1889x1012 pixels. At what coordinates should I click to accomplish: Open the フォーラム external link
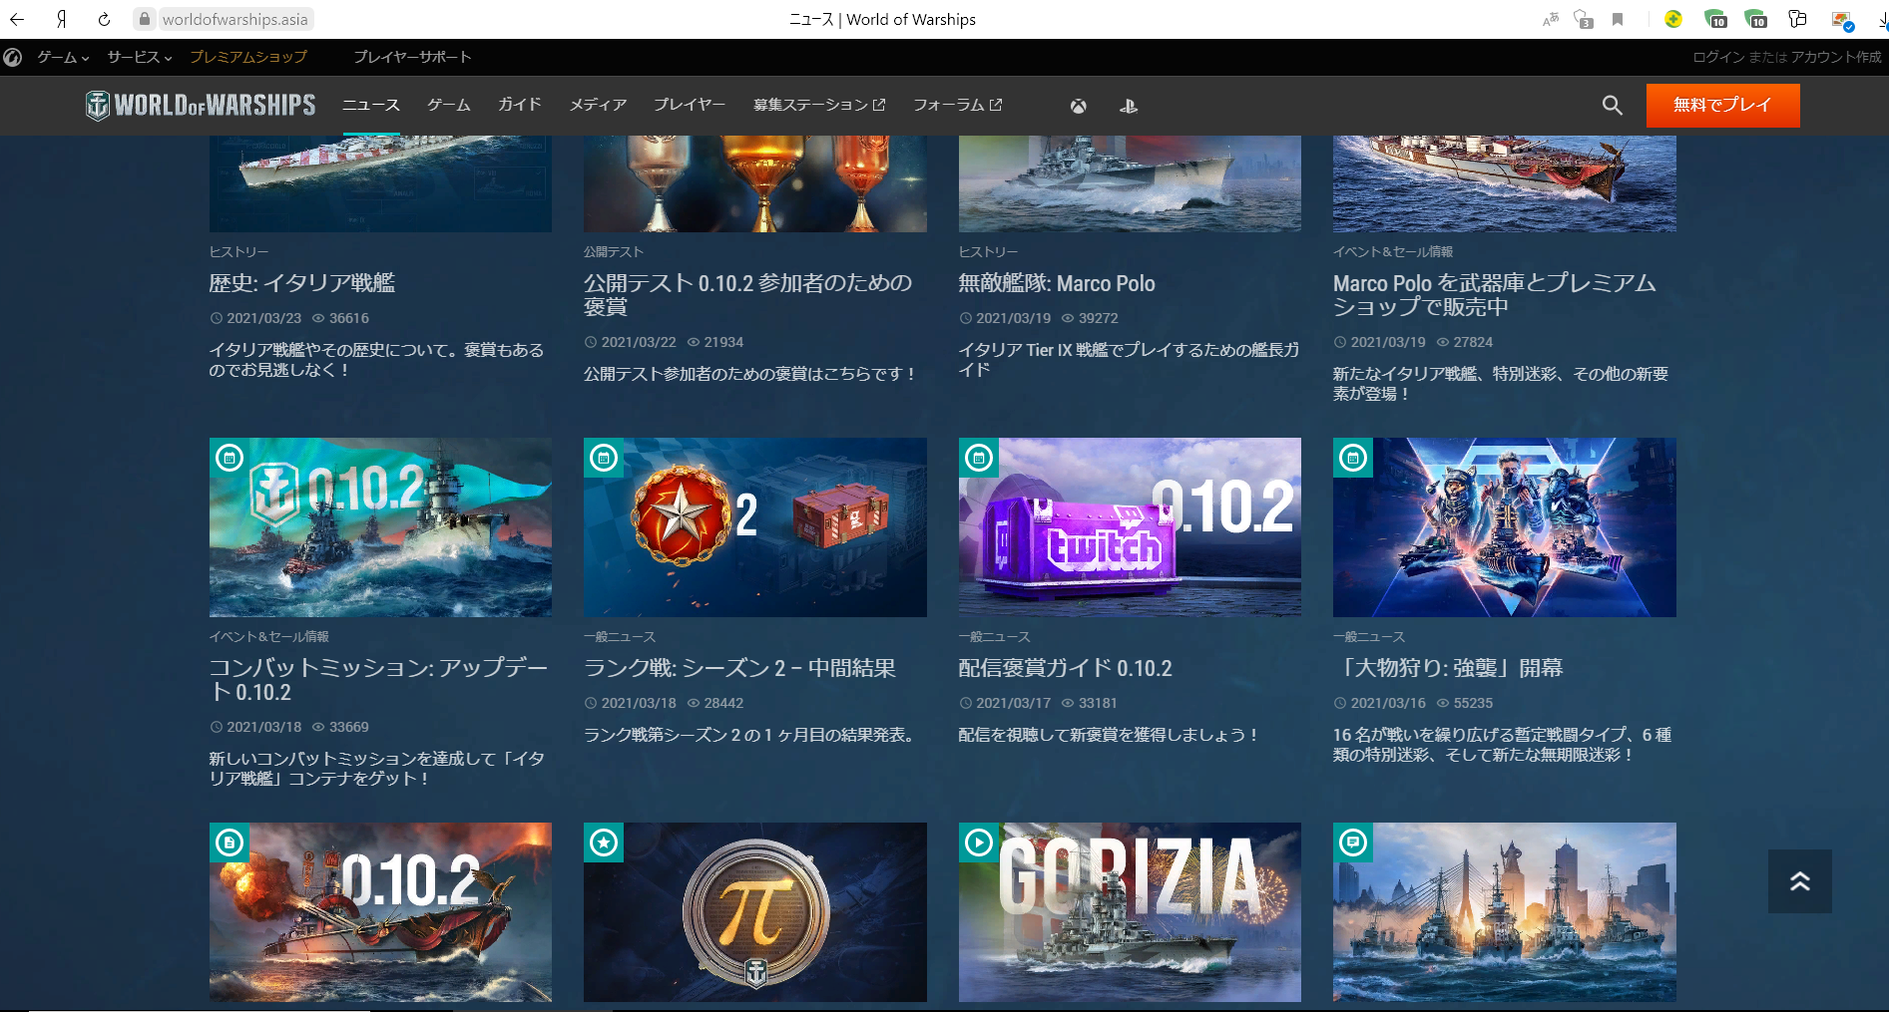point(957,105)
